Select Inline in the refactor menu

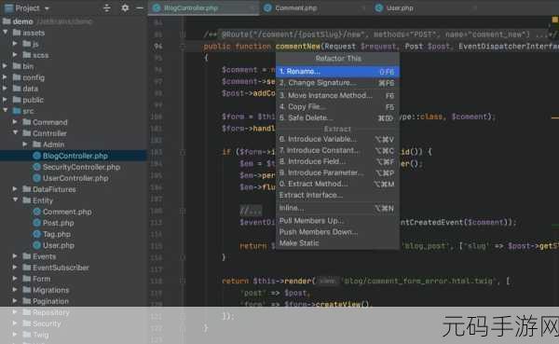pyautogui.click(x=337, y=208)
